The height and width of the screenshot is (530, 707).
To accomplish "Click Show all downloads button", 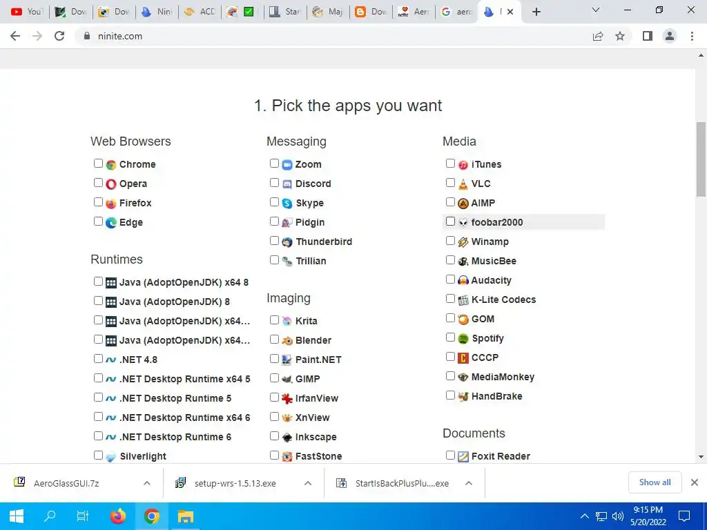I will pos(655,482).
